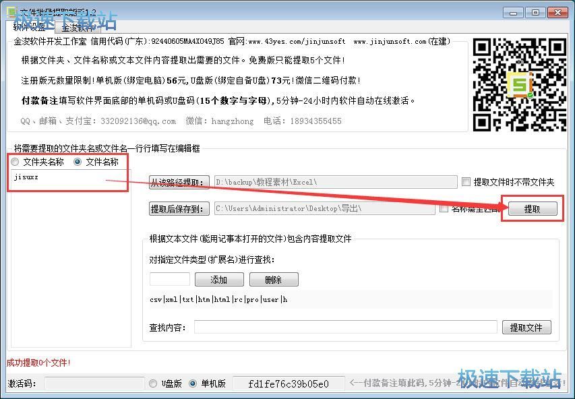Select the 文件名称 radio button
This screenshot has height=399, width=575.
click(x=78, y=162)
